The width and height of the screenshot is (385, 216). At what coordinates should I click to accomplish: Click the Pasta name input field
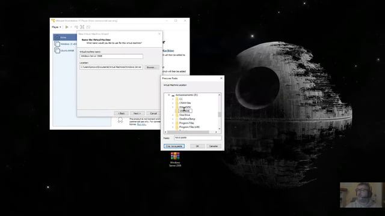198,138
